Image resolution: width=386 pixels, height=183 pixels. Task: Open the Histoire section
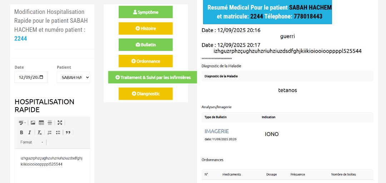point(145,28)
